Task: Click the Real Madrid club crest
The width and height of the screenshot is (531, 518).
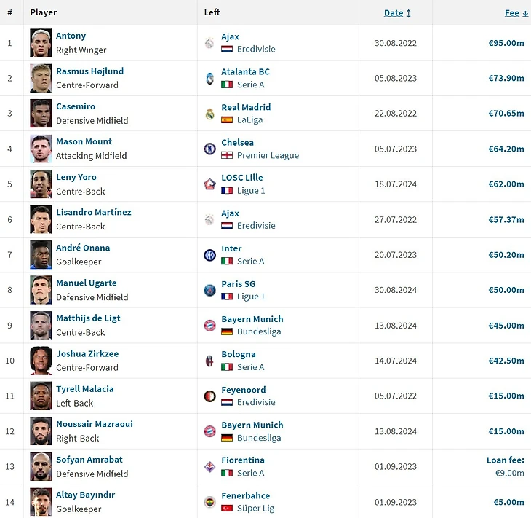Action: point(209,114)
